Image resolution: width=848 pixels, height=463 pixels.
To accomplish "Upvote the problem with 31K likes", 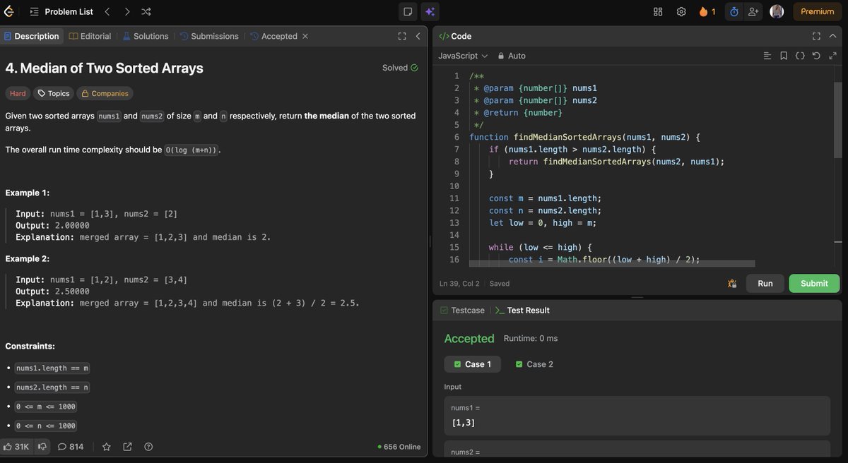I will coord(16,446).
